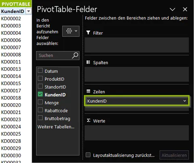Click the Zeilen rows icon
This screenshot has height=163, width=194.
pyautogui.click(x=88, y=92)
